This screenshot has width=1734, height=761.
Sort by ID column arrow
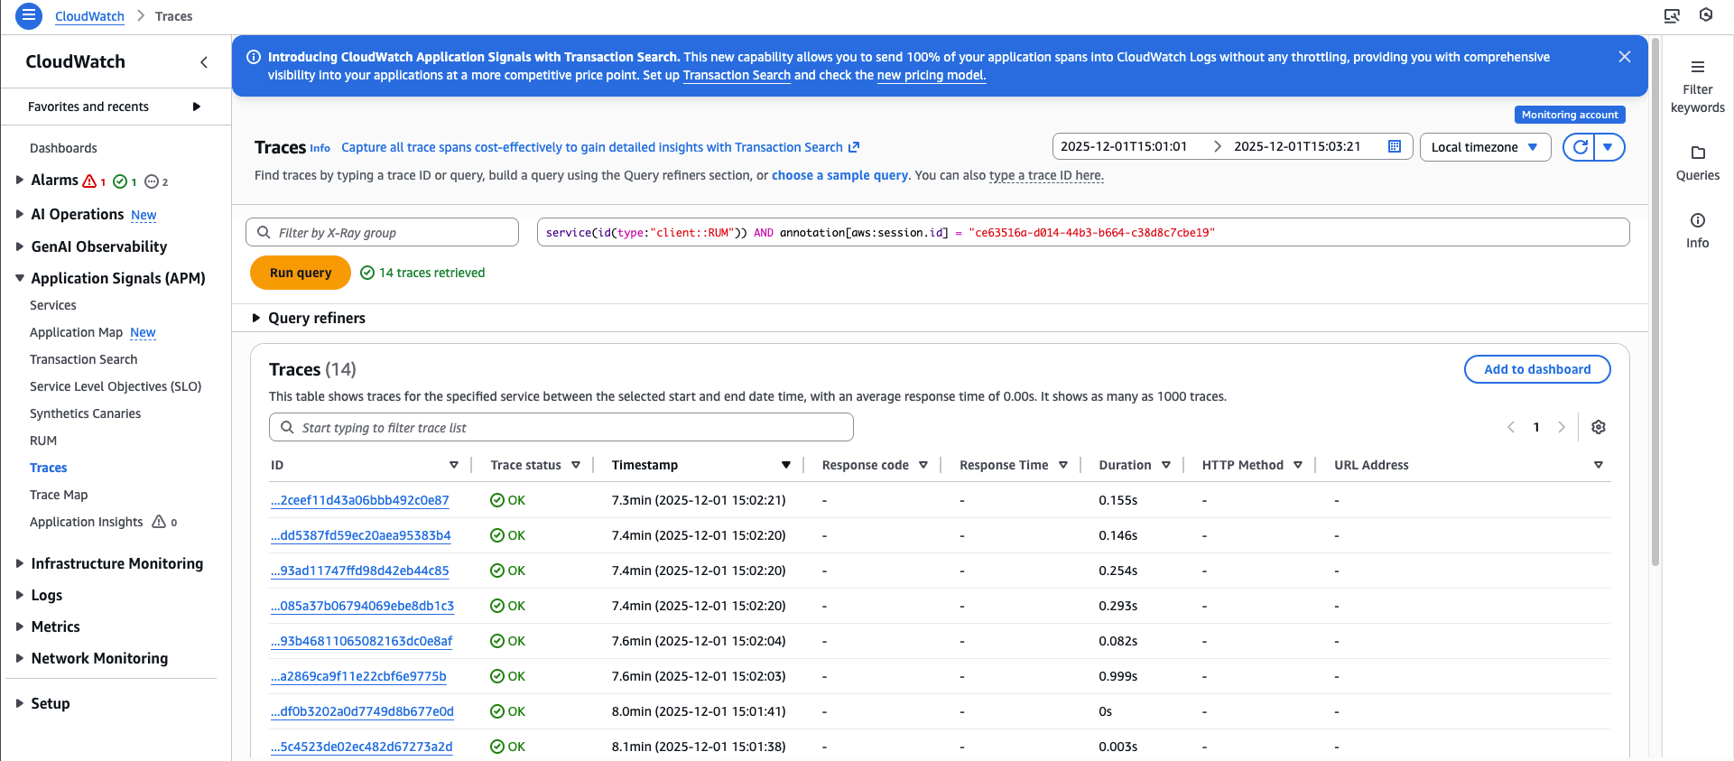[453, 465]
